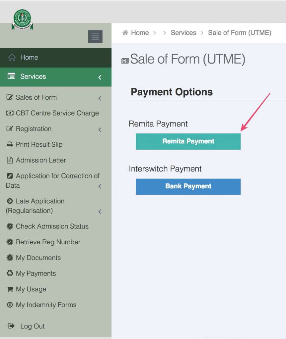Select the My Usage shopping cart icon
The height and width of the screenshot is (339, 286).
point(10,289)
